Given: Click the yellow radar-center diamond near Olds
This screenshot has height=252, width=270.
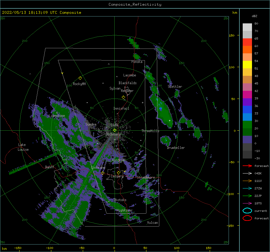Looking at the screenshot, I should coord(115,130).
